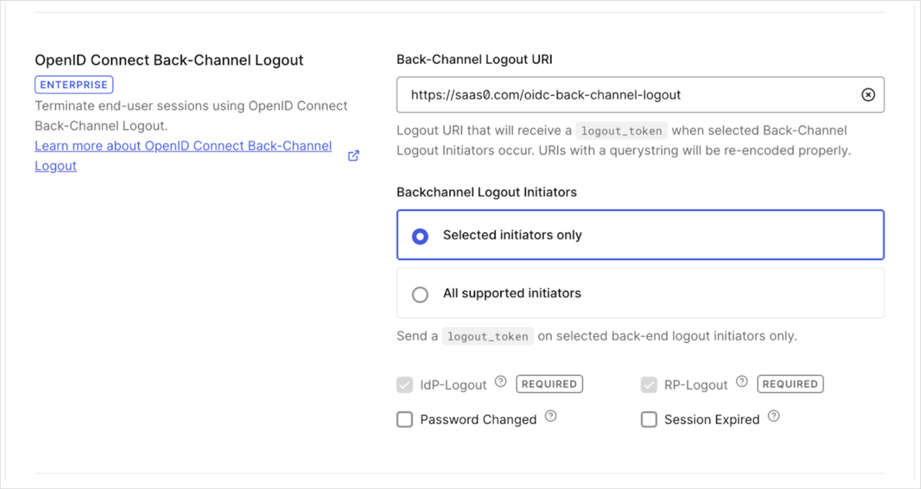The width and height of the screenshot is (921, 489).
Task: Open the external link beside Learn more
Action: click(353, 155)
